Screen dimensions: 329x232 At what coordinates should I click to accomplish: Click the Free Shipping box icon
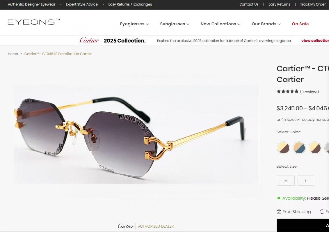tap(279, 212)
